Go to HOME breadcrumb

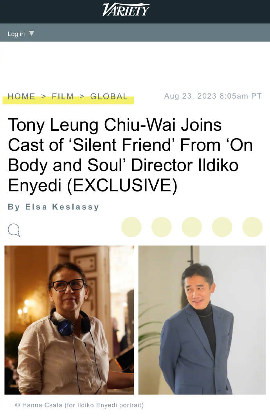click(x=22, y=96)
